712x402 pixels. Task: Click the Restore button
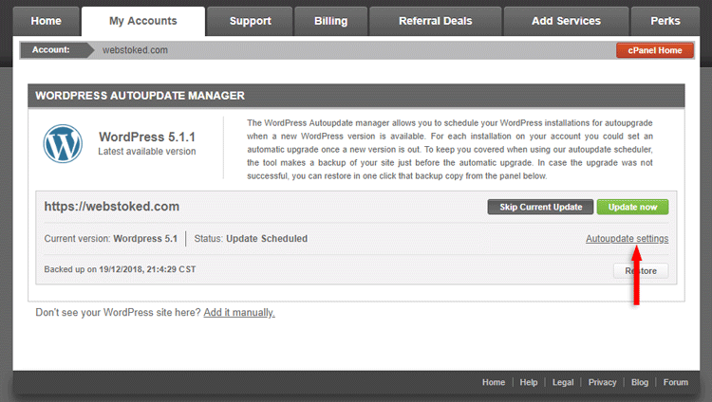coord(641,271)
